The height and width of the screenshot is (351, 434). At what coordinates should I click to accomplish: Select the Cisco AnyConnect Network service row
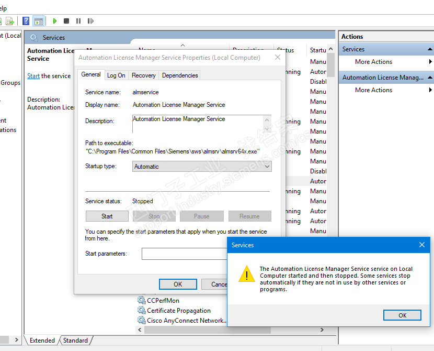tap(182, 321)
